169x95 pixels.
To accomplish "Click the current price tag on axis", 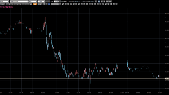I will point(167,79).
